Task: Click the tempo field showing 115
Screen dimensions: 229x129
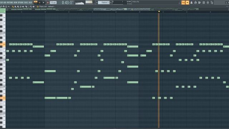Action: [53, 3]
